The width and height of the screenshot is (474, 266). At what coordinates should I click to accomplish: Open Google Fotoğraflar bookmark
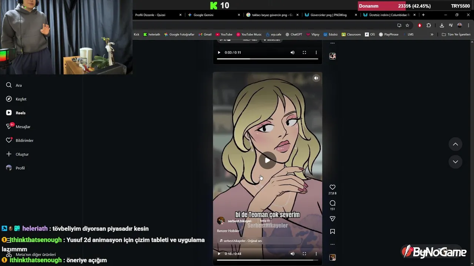pyautogui.click(x=179, y=34)
